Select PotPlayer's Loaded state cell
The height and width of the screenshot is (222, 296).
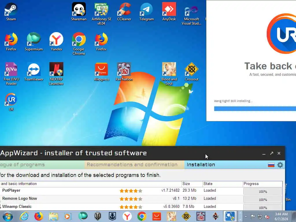click(210, 190)
